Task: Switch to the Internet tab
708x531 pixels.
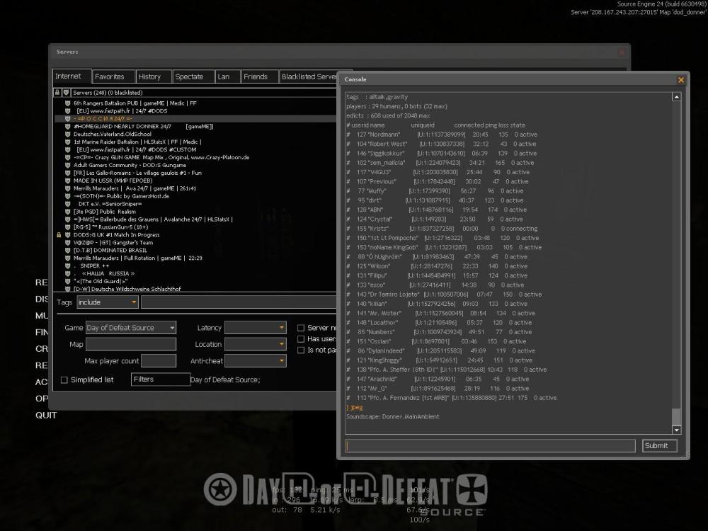Action: click(72, 76)
